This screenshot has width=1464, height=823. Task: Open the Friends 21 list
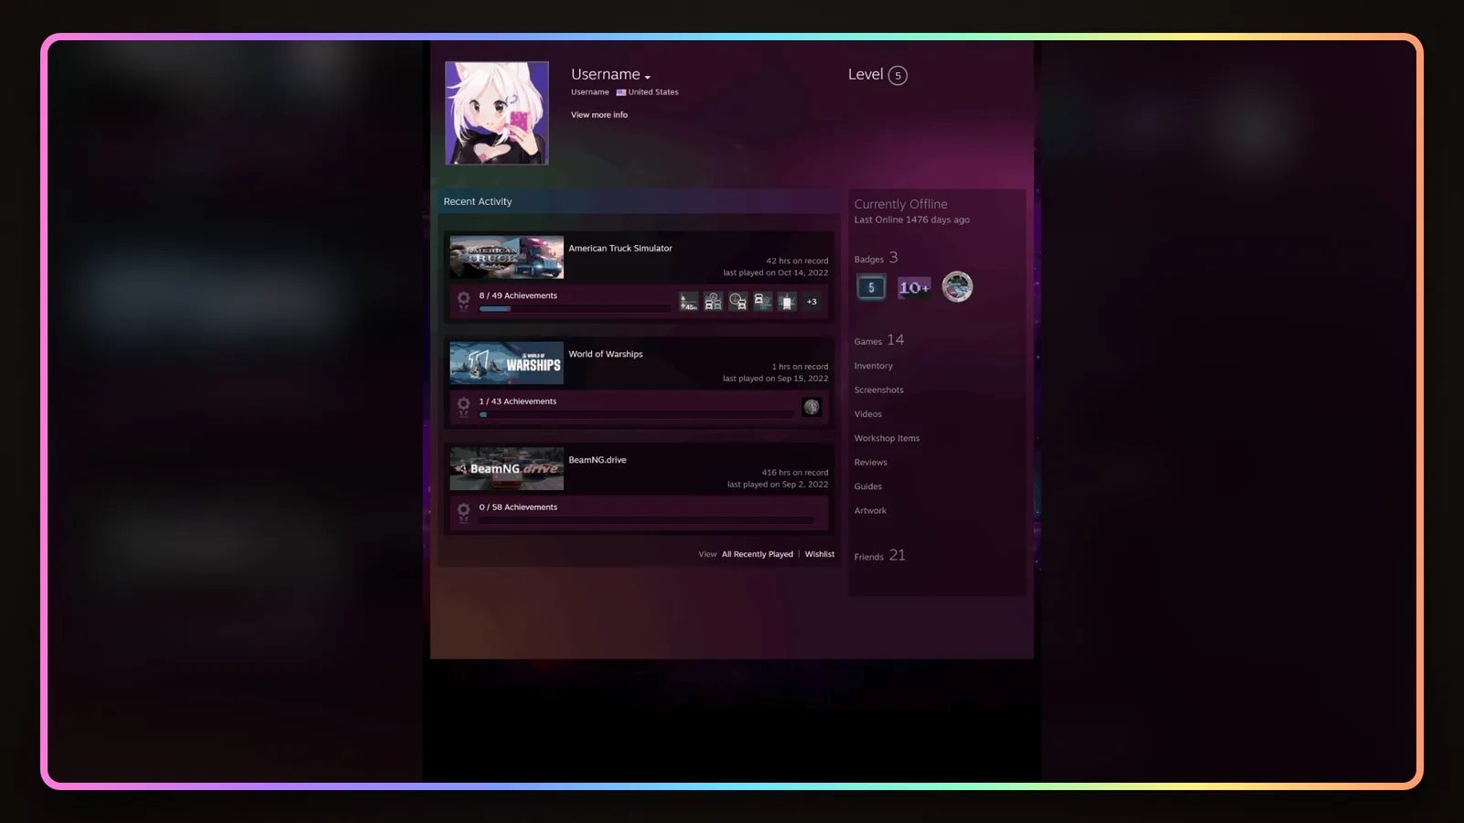coord(880,556)
